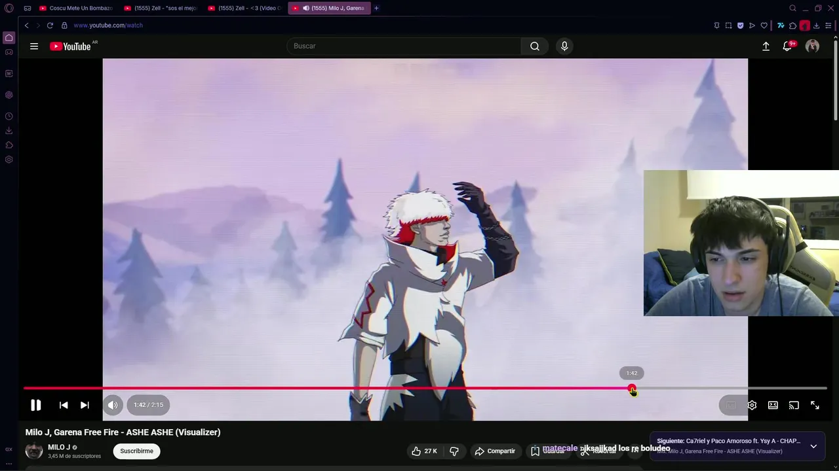Open the player settings gear
Viewport: 839px width, 471px height.
tap(752, 405)
